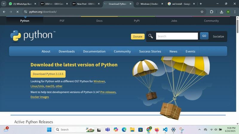Open the Docs top navigation item
Screen dimensions: 239x134
(99, 21)
